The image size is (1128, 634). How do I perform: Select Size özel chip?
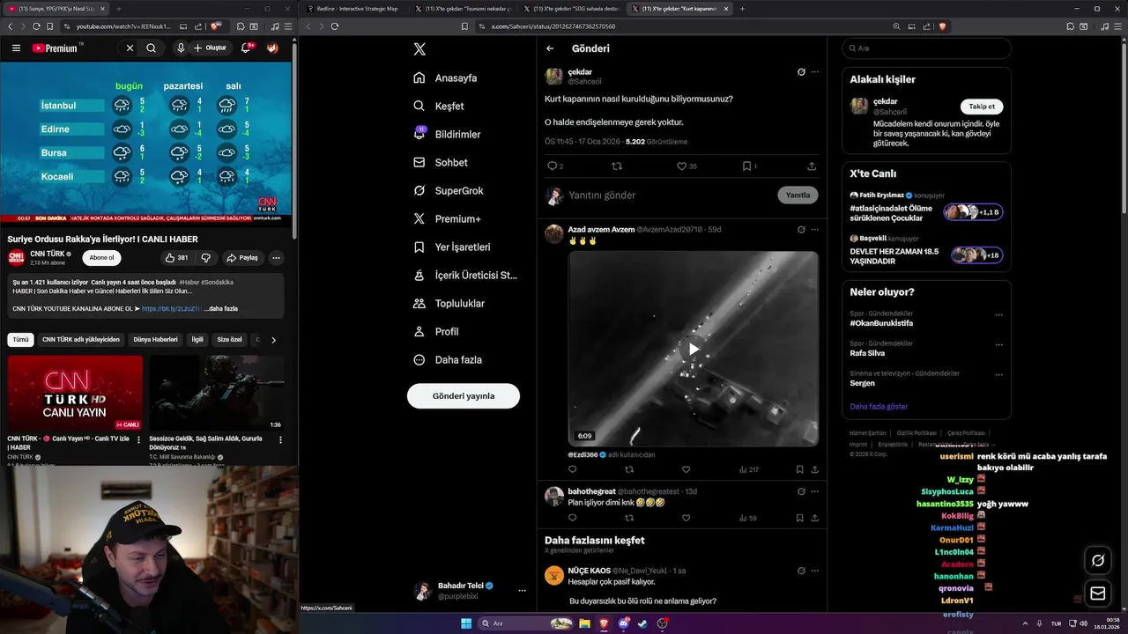pos(229,339)
